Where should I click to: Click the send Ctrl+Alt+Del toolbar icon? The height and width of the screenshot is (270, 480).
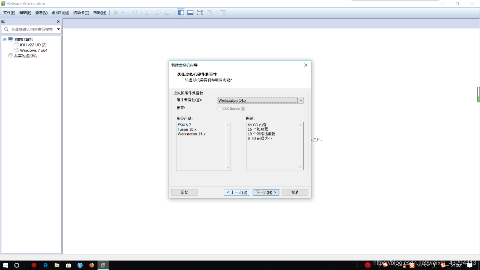coord(135,12)
